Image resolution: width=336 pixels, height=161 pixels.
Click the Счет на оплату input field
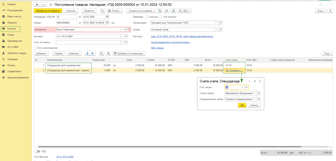click(x=88, y=42)
